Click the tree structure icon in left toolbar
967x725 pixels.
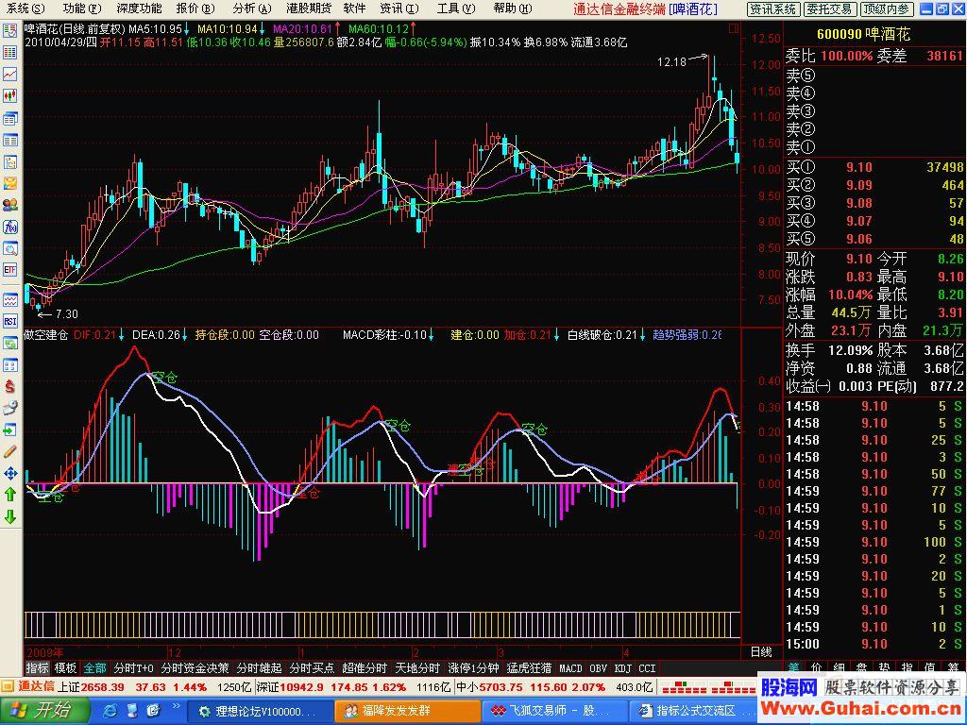[x=9, y=162]
